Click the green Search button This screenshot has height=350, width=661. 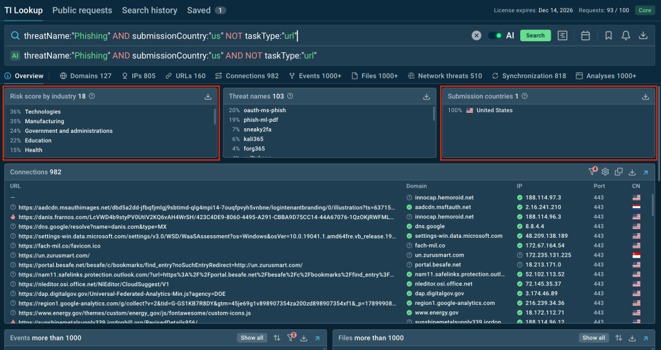[x=535, y=36]
